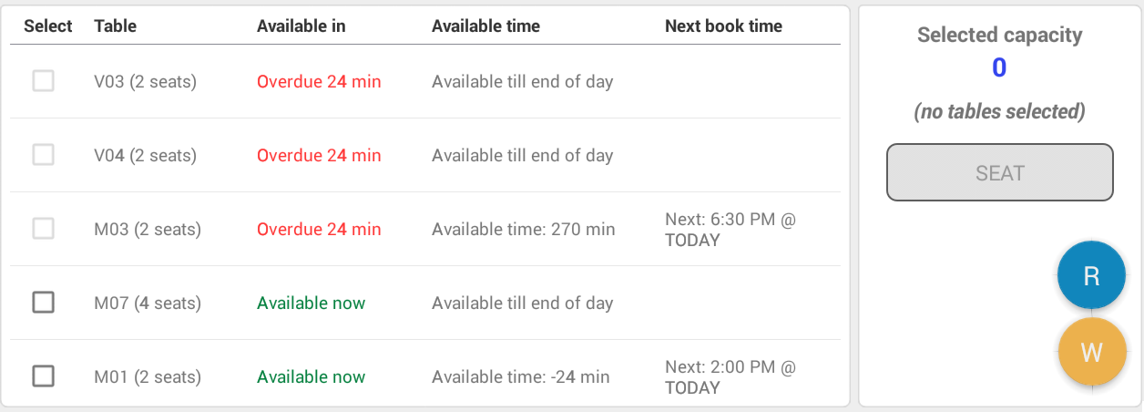Click M01 next booking 2:00 PM text

click(730, 377)
